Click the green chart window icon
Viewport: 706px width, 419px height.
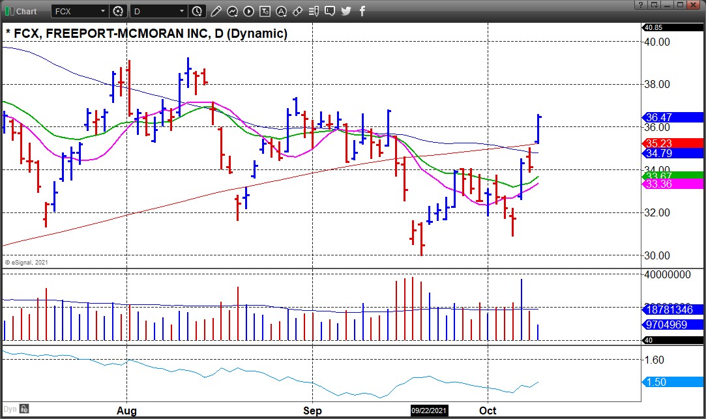click(9, 11)
